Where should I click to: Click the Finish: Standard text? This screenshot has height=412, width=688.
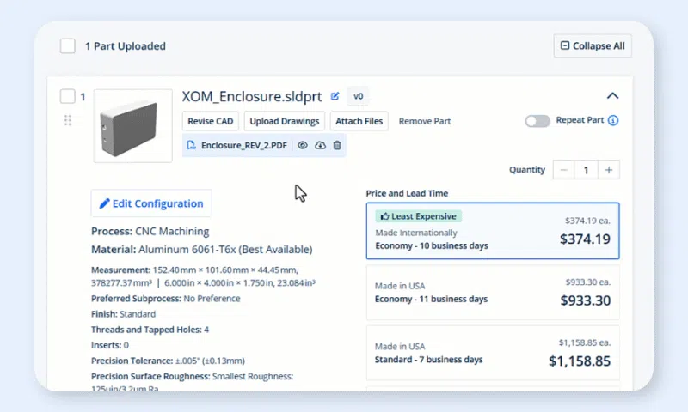tap(123, 314)
